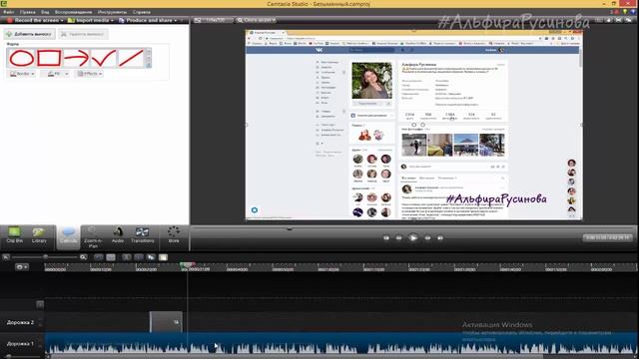Click the timeline playhead marker
Viewport: 639px width, 359px height.
(x=187, y=265)
